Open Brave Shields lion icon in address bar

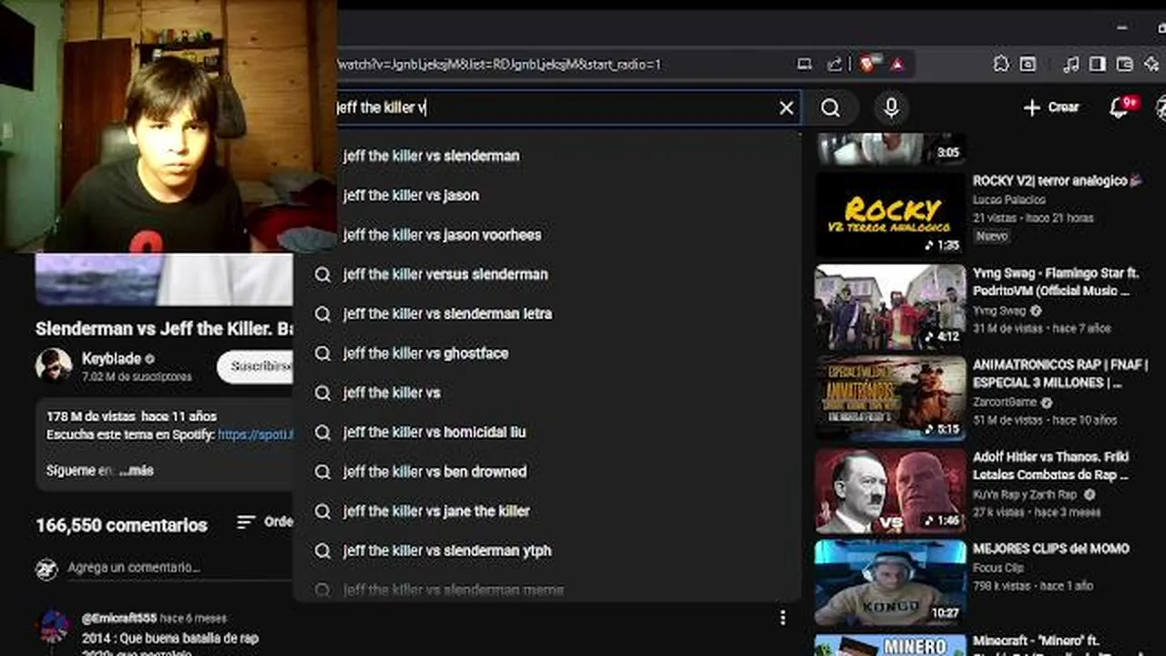point(867,64)
